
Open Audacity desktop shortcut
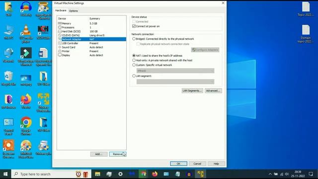coord(26,9)
